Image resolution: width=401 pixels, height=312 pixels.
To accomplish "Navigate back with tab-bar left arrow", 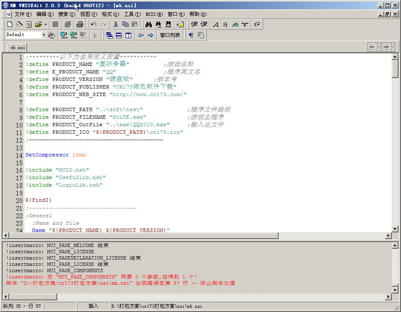I will coord(372,47).
